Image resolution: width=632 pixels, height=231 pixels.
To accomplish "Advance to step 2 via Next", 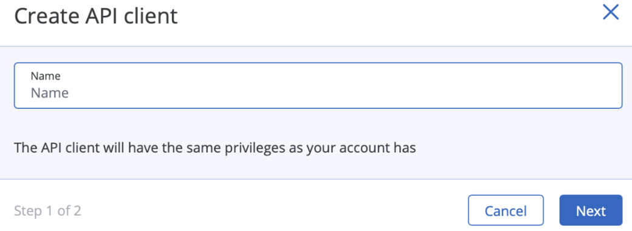I will point(591,210).
